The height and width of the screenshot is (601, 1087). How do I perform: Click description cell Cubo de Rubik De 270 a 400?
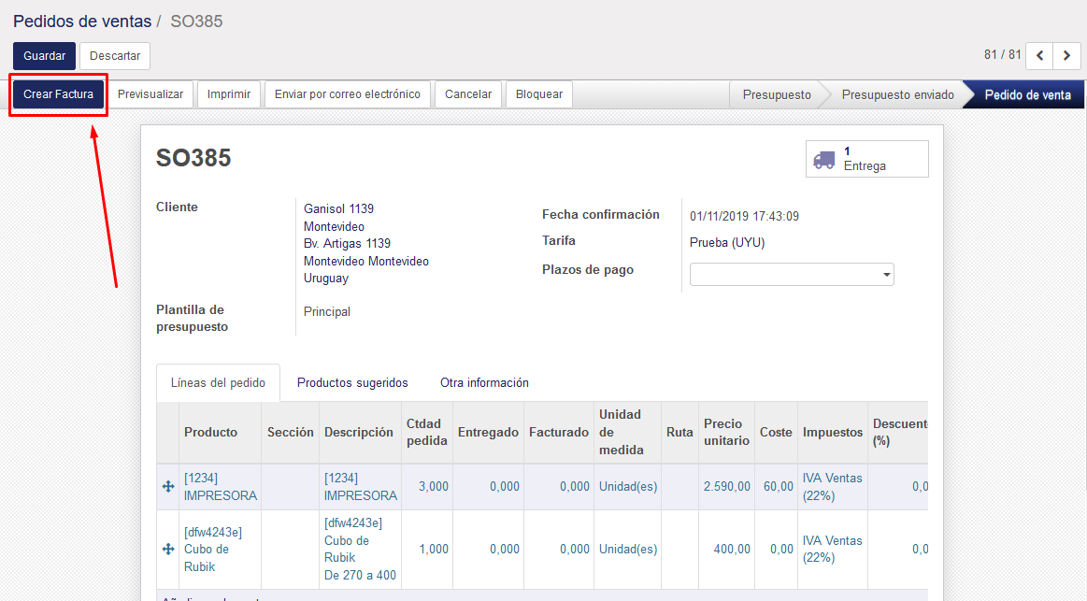(360, 549)
